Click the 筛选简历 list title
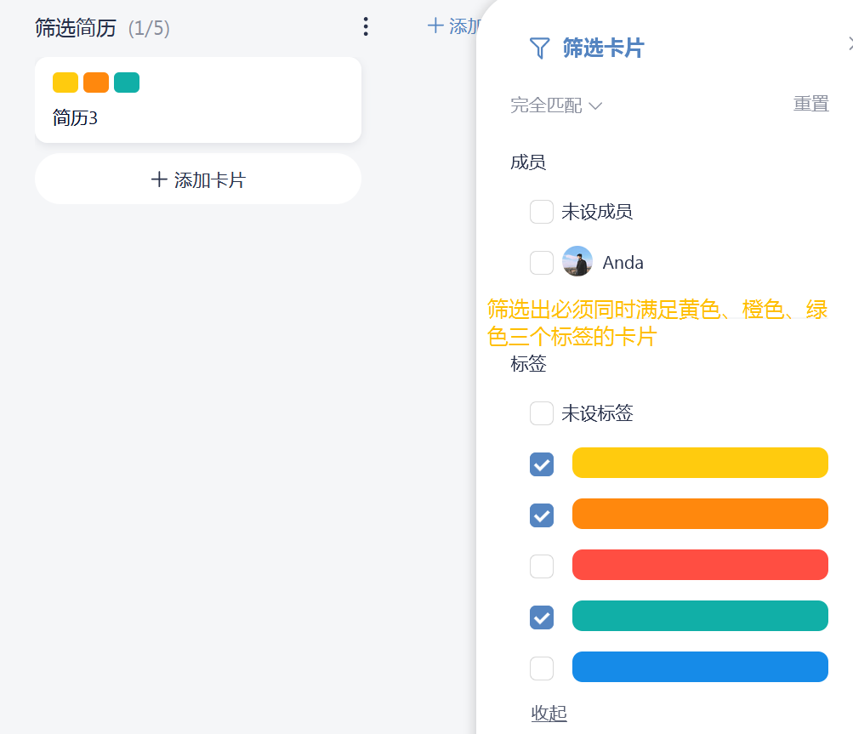Screen dimensions: 853x734 76,28
